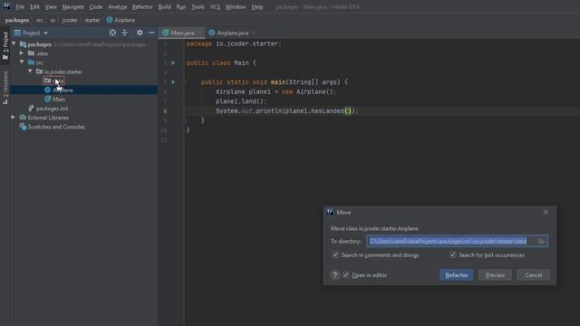580x326 pixels.
Task: Hide the Project panel with minus icon
Action: [x=151, y=33]
